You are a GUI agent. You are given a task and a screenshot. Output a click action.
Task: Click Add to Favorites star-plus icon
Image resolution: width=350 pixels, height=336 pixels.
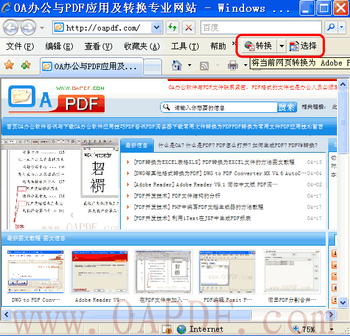[x=26, y=65]
